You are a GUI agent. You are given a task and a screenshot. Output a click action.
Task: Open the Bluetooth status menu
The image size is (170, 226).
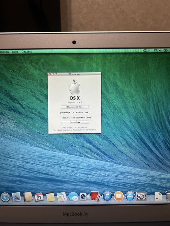pos(150,50)
